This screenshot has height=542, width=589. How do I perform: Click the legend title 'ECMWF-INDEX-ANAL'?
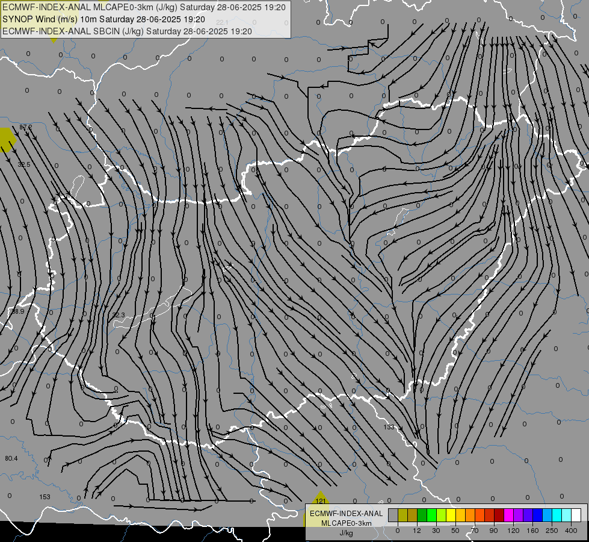(x=347, y=514)
